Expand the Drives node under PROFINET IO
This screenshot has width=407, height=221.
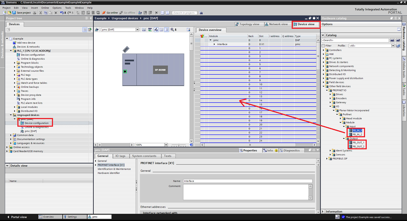331,94
